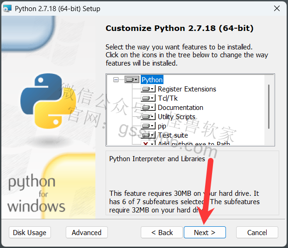Select the Test suite feature row
288x248 pixels.
(173, 135)
